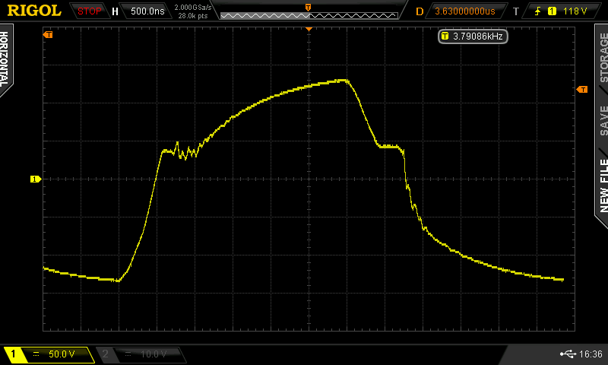Open the 500.0ns horizontal timebase setting

[x=147, y=11]
